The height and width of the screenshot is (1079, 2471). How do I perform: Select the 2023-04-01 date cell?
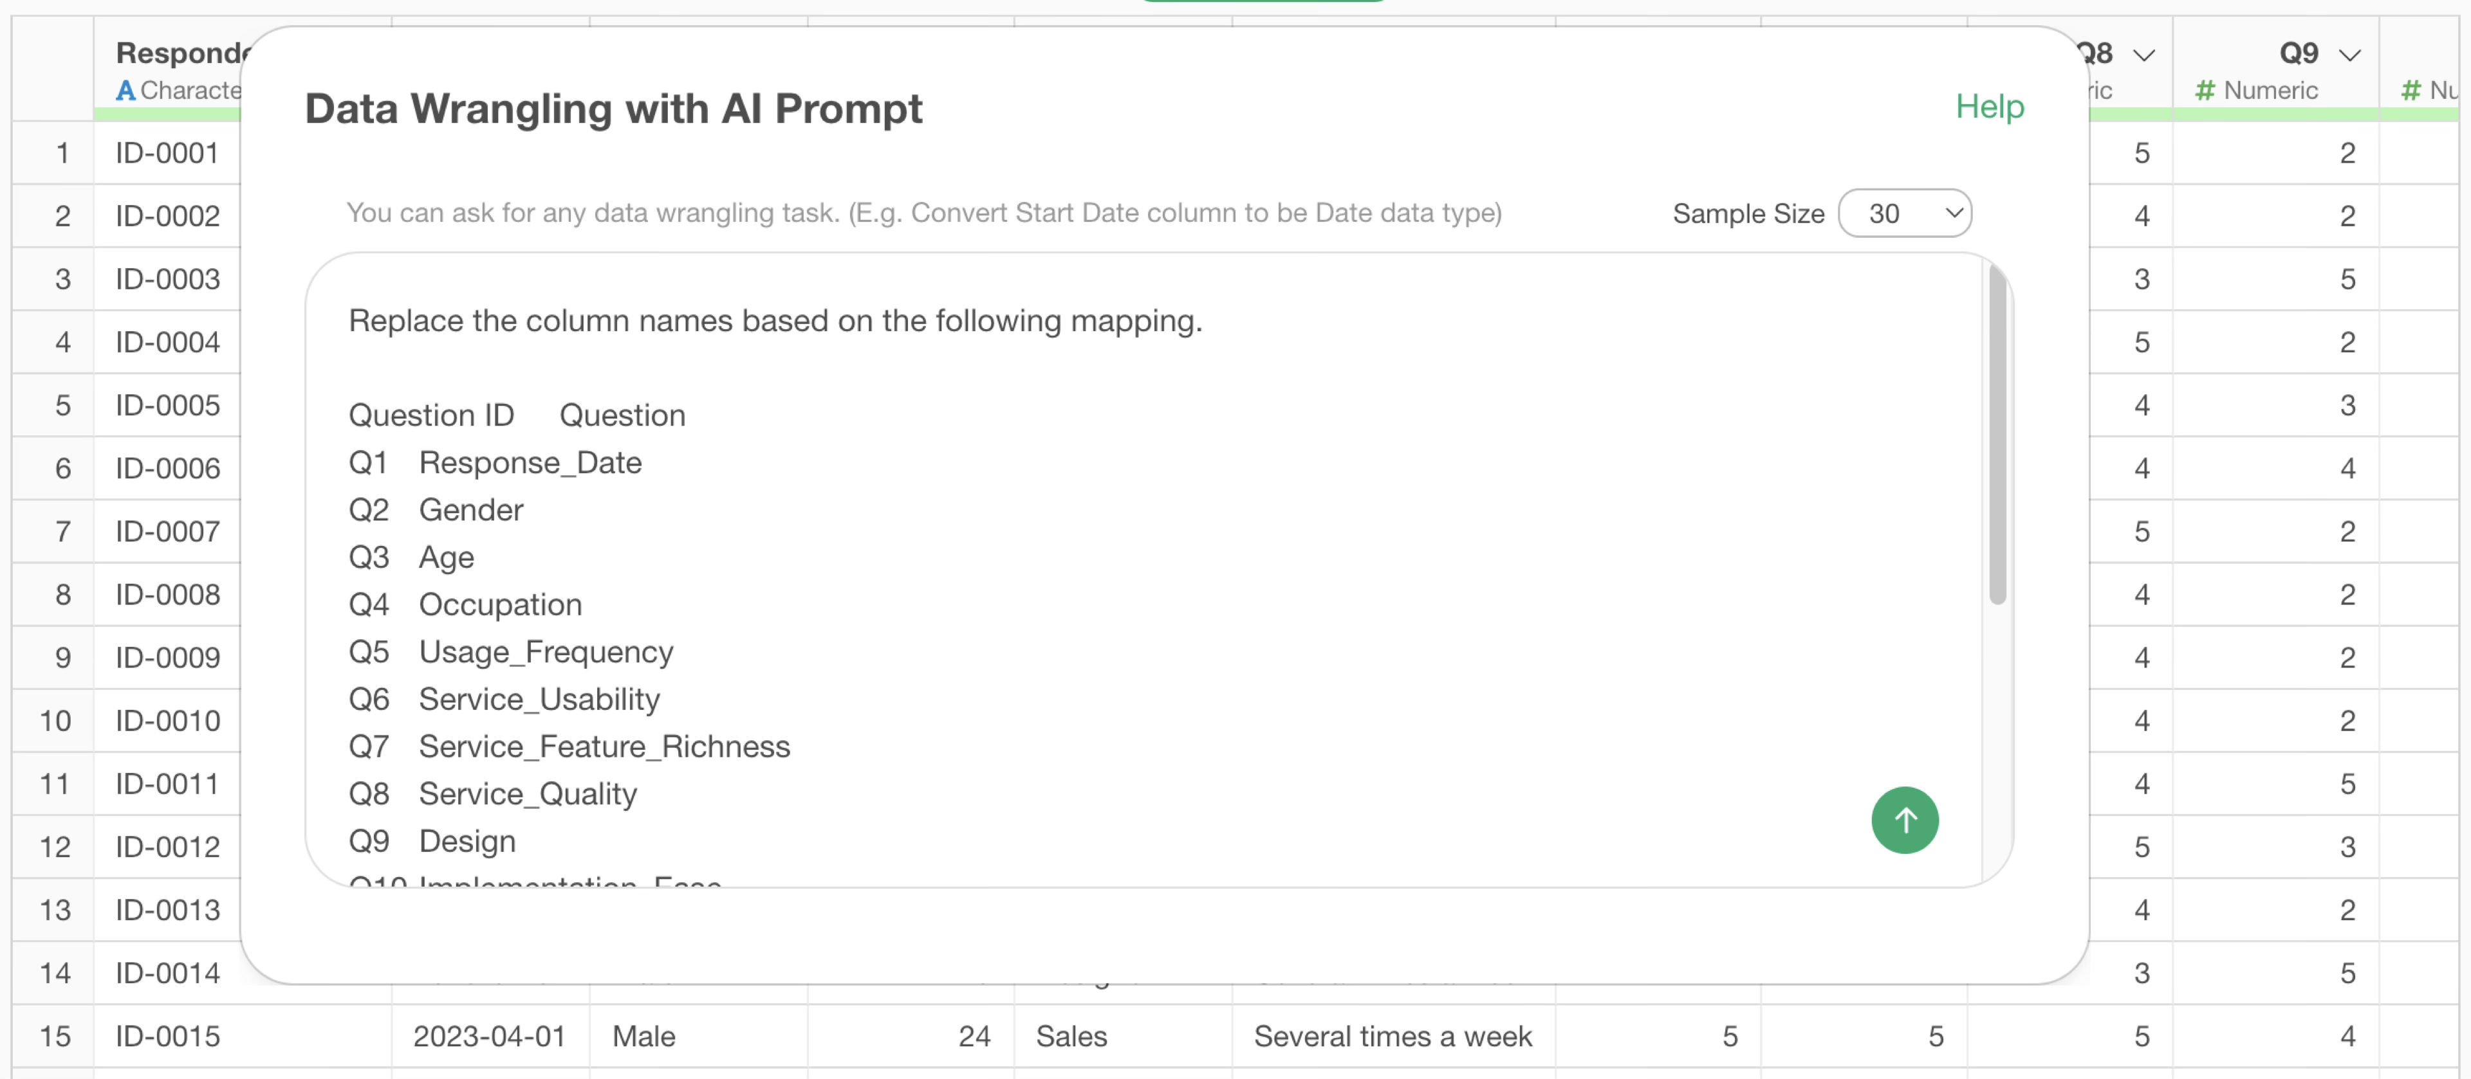[489, 1036]
